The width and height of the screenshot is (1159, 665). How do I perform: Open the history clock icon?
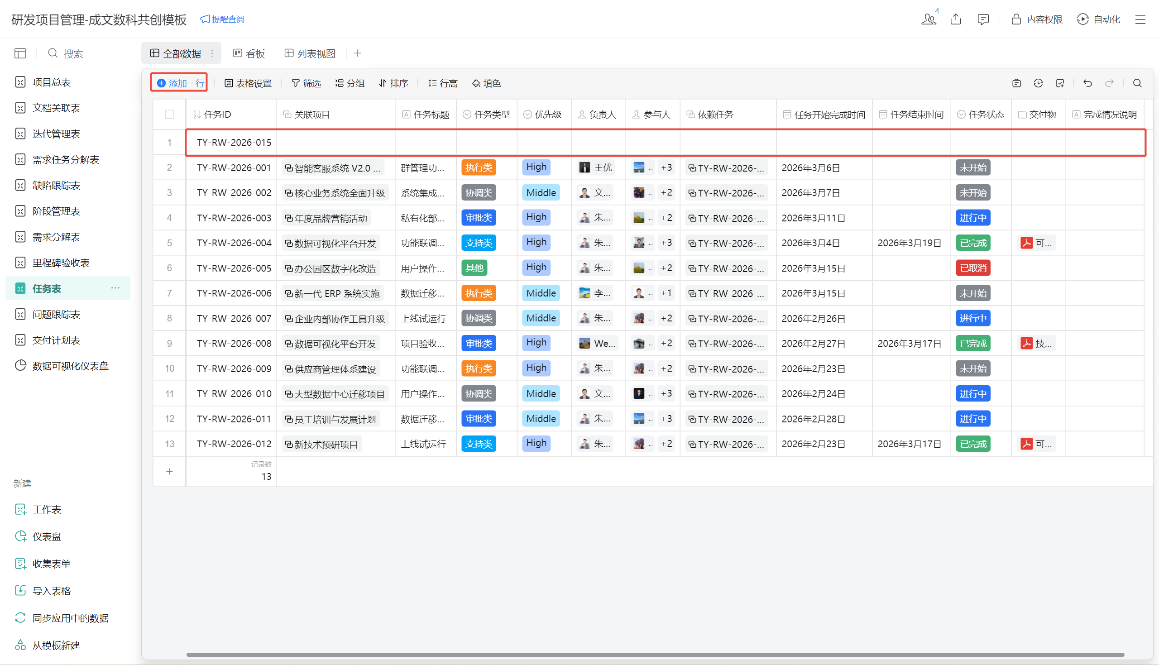click(1038, 83)
